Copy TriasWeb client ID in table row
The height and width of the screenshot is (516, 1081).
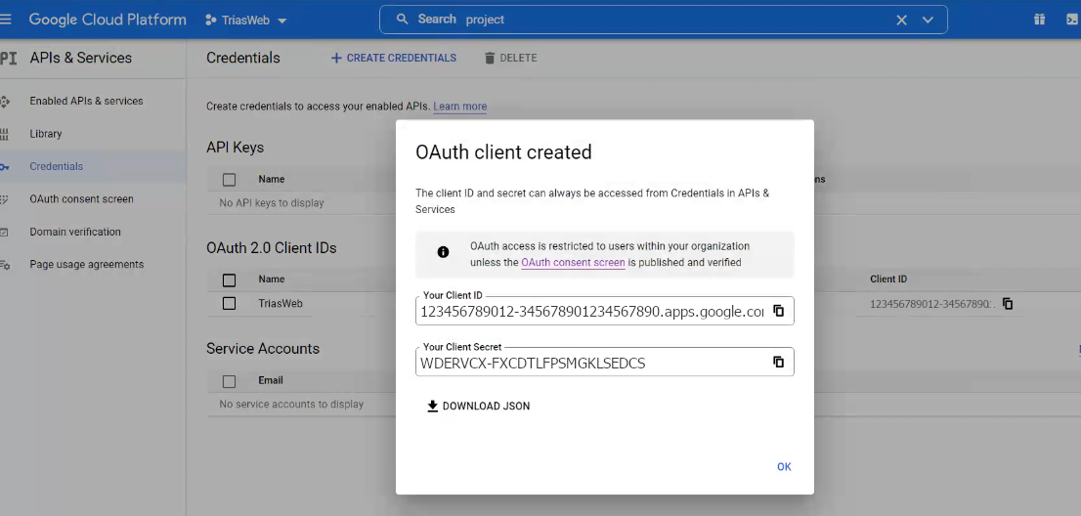[1008, 304]
